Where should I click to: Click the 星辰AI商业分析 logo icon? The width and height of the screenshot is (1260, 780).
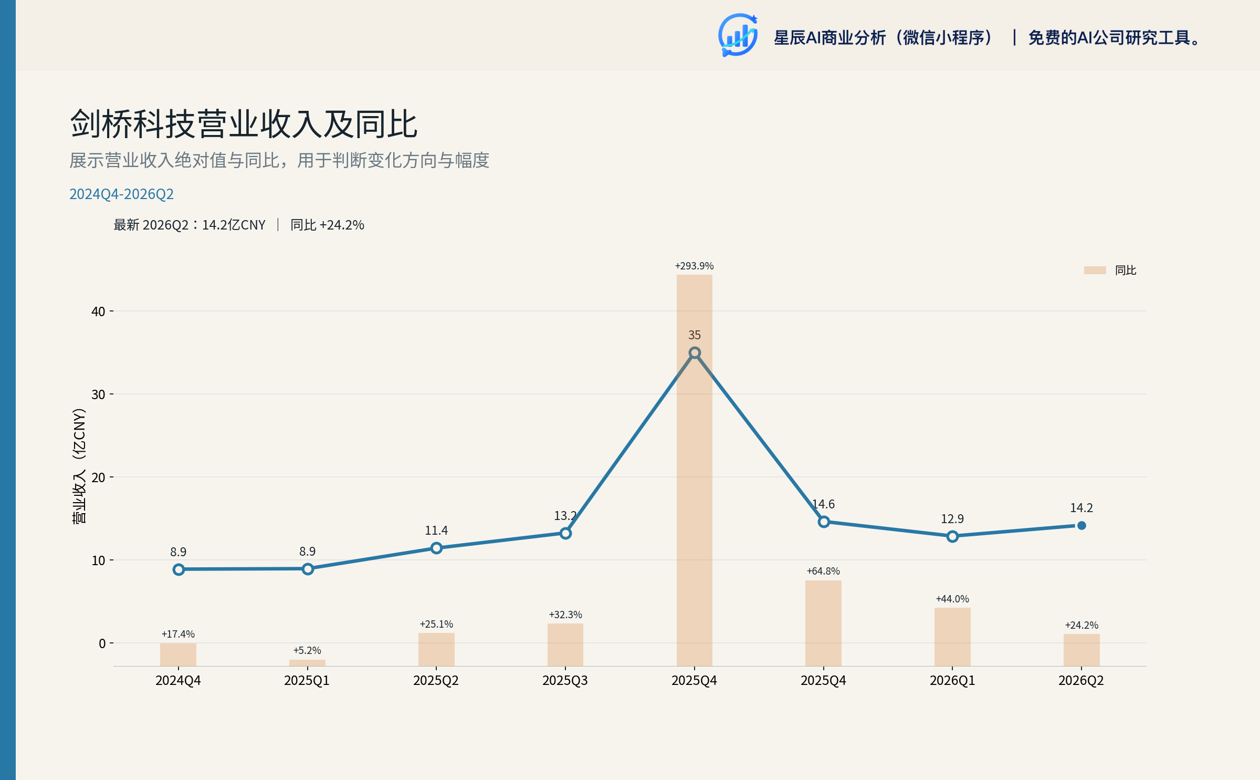(x=738, y=35)
